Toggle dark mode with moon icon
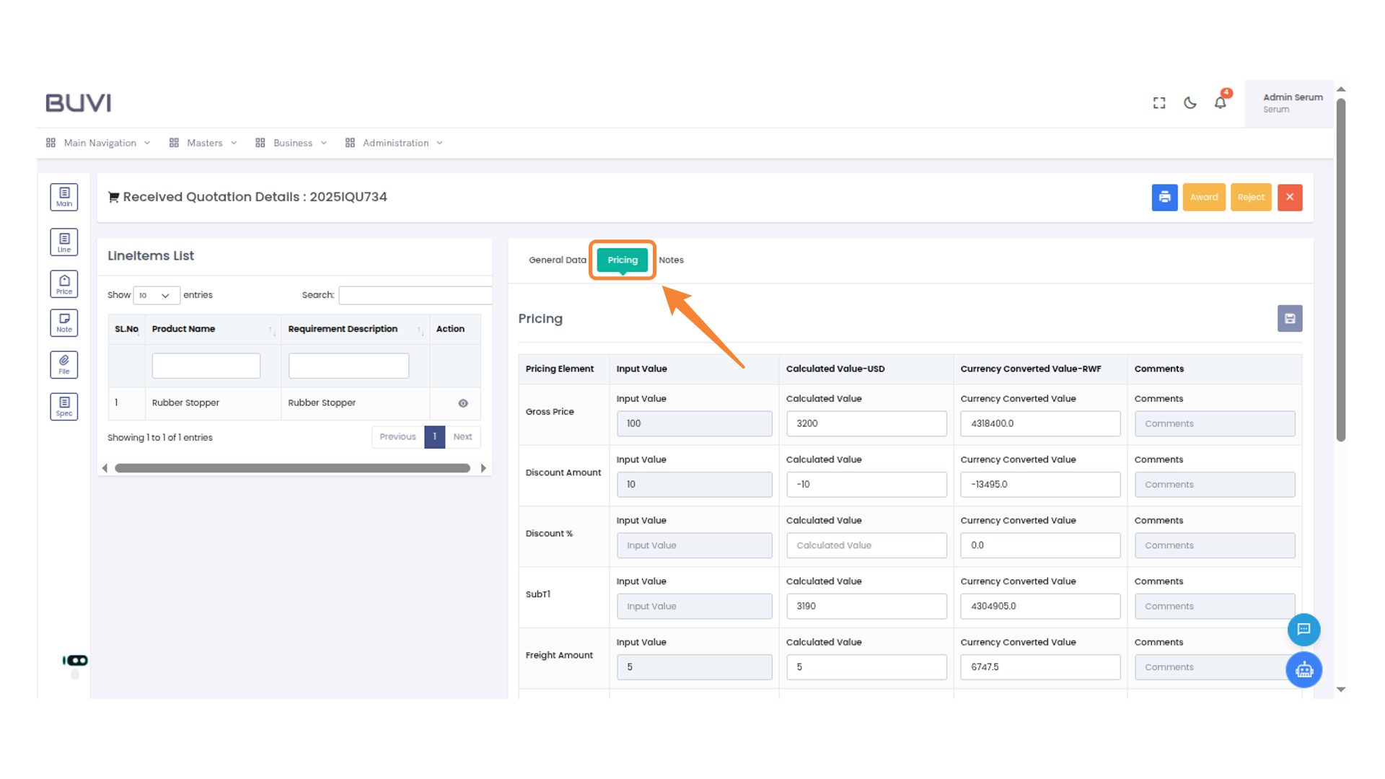1385x779 pixels. (1190, 103)
